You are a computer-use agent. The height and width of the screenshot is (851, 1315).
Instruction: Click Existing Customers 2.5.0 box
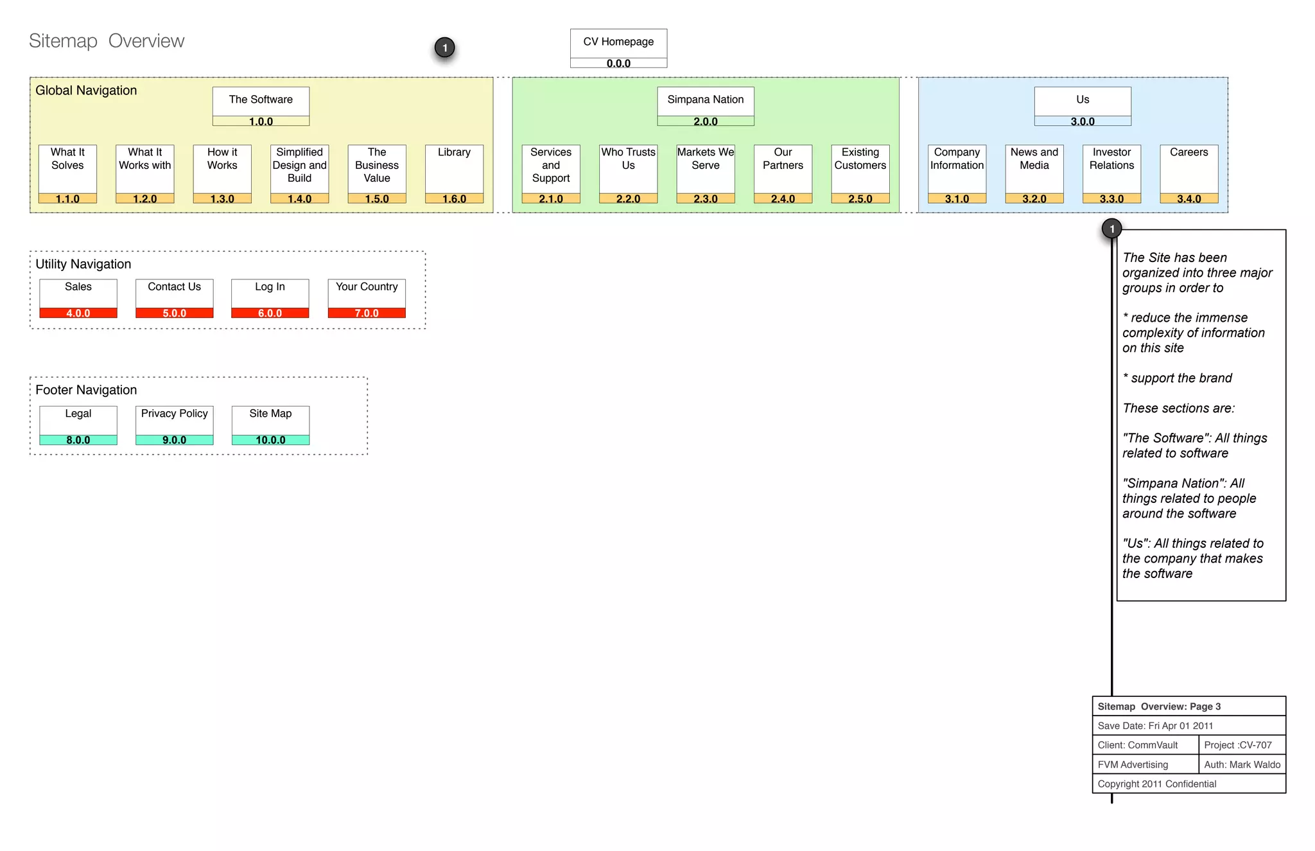(860, 174)
